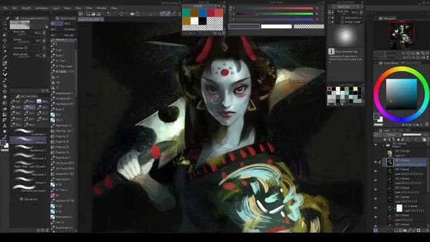Select the Zoom magnifier tool
Viewport: 430px width, 242px height.
pos(5,24)
